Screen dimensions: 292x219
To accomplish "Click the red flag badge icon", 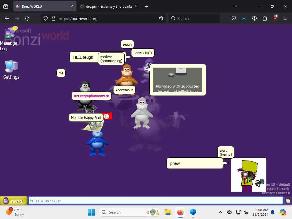I will 108,116.
